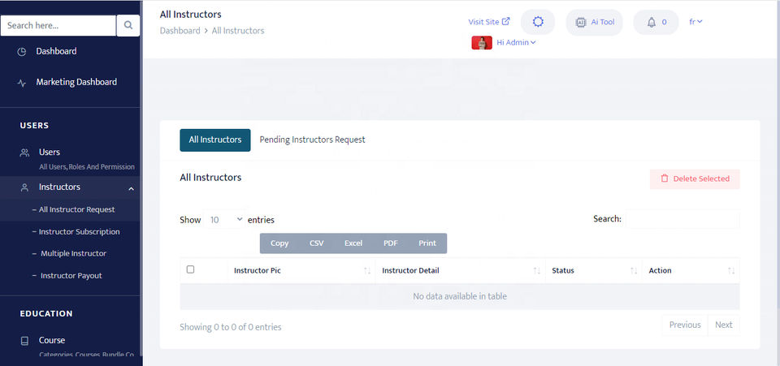The width and height of the screenshot is (780, 366).
Task: Click the theme settings gear icon
Action: pyautogui.click(x=537, y=23)
